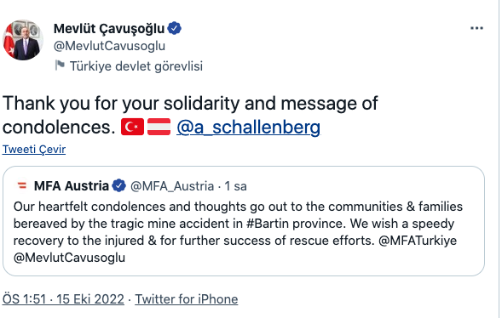Viewport: 502px width, 318px height.
Task: Click the Mevlüt Çavuşoğlu display name
Action: point(109,28)
